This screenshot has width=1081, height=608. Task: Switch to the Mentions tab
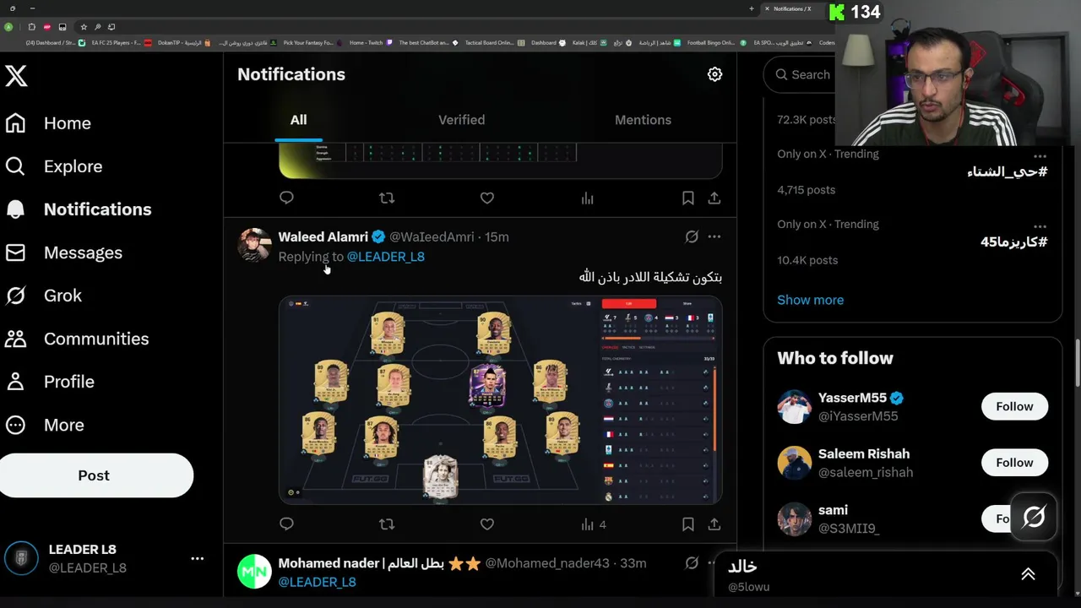pyautogui.click(x=643, y=120)
